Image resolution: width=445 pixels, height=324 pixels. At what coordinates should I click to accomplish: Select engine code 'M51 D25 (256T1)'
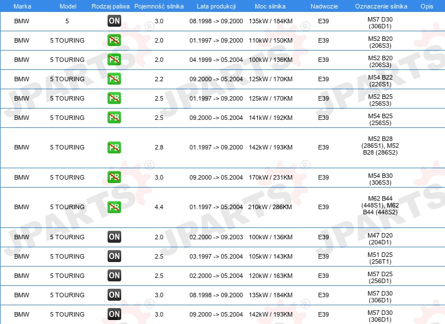coord(380,258)
